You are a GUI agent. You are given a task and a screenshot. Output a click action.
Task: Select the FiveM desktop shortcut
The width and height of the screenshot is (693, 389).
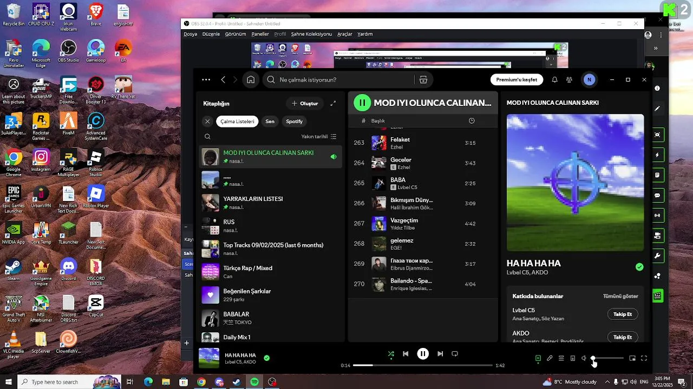point(68,124)
